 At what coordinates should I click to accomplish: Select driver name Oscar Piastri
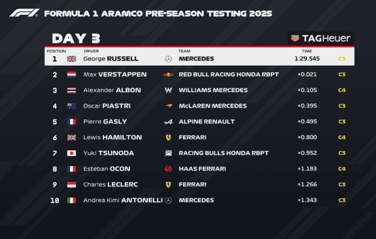[x=107, y=106]
